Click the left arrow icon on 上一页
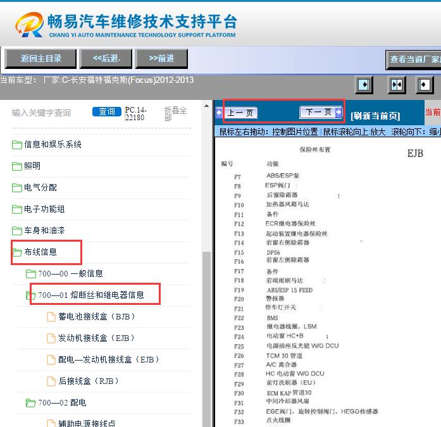 pos(220,113)
